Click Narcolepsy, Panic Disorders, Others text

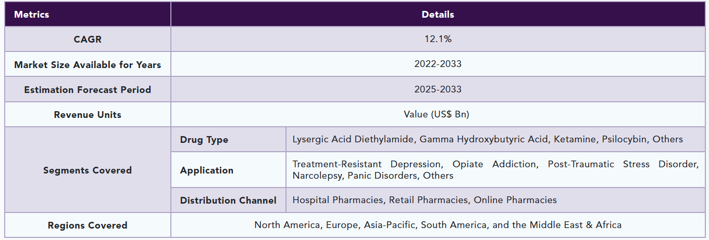pos(373,176)
